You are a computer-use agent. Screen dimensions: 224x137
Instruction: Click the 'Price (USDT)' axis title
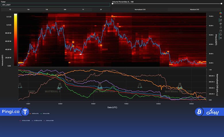coord(216,40)
